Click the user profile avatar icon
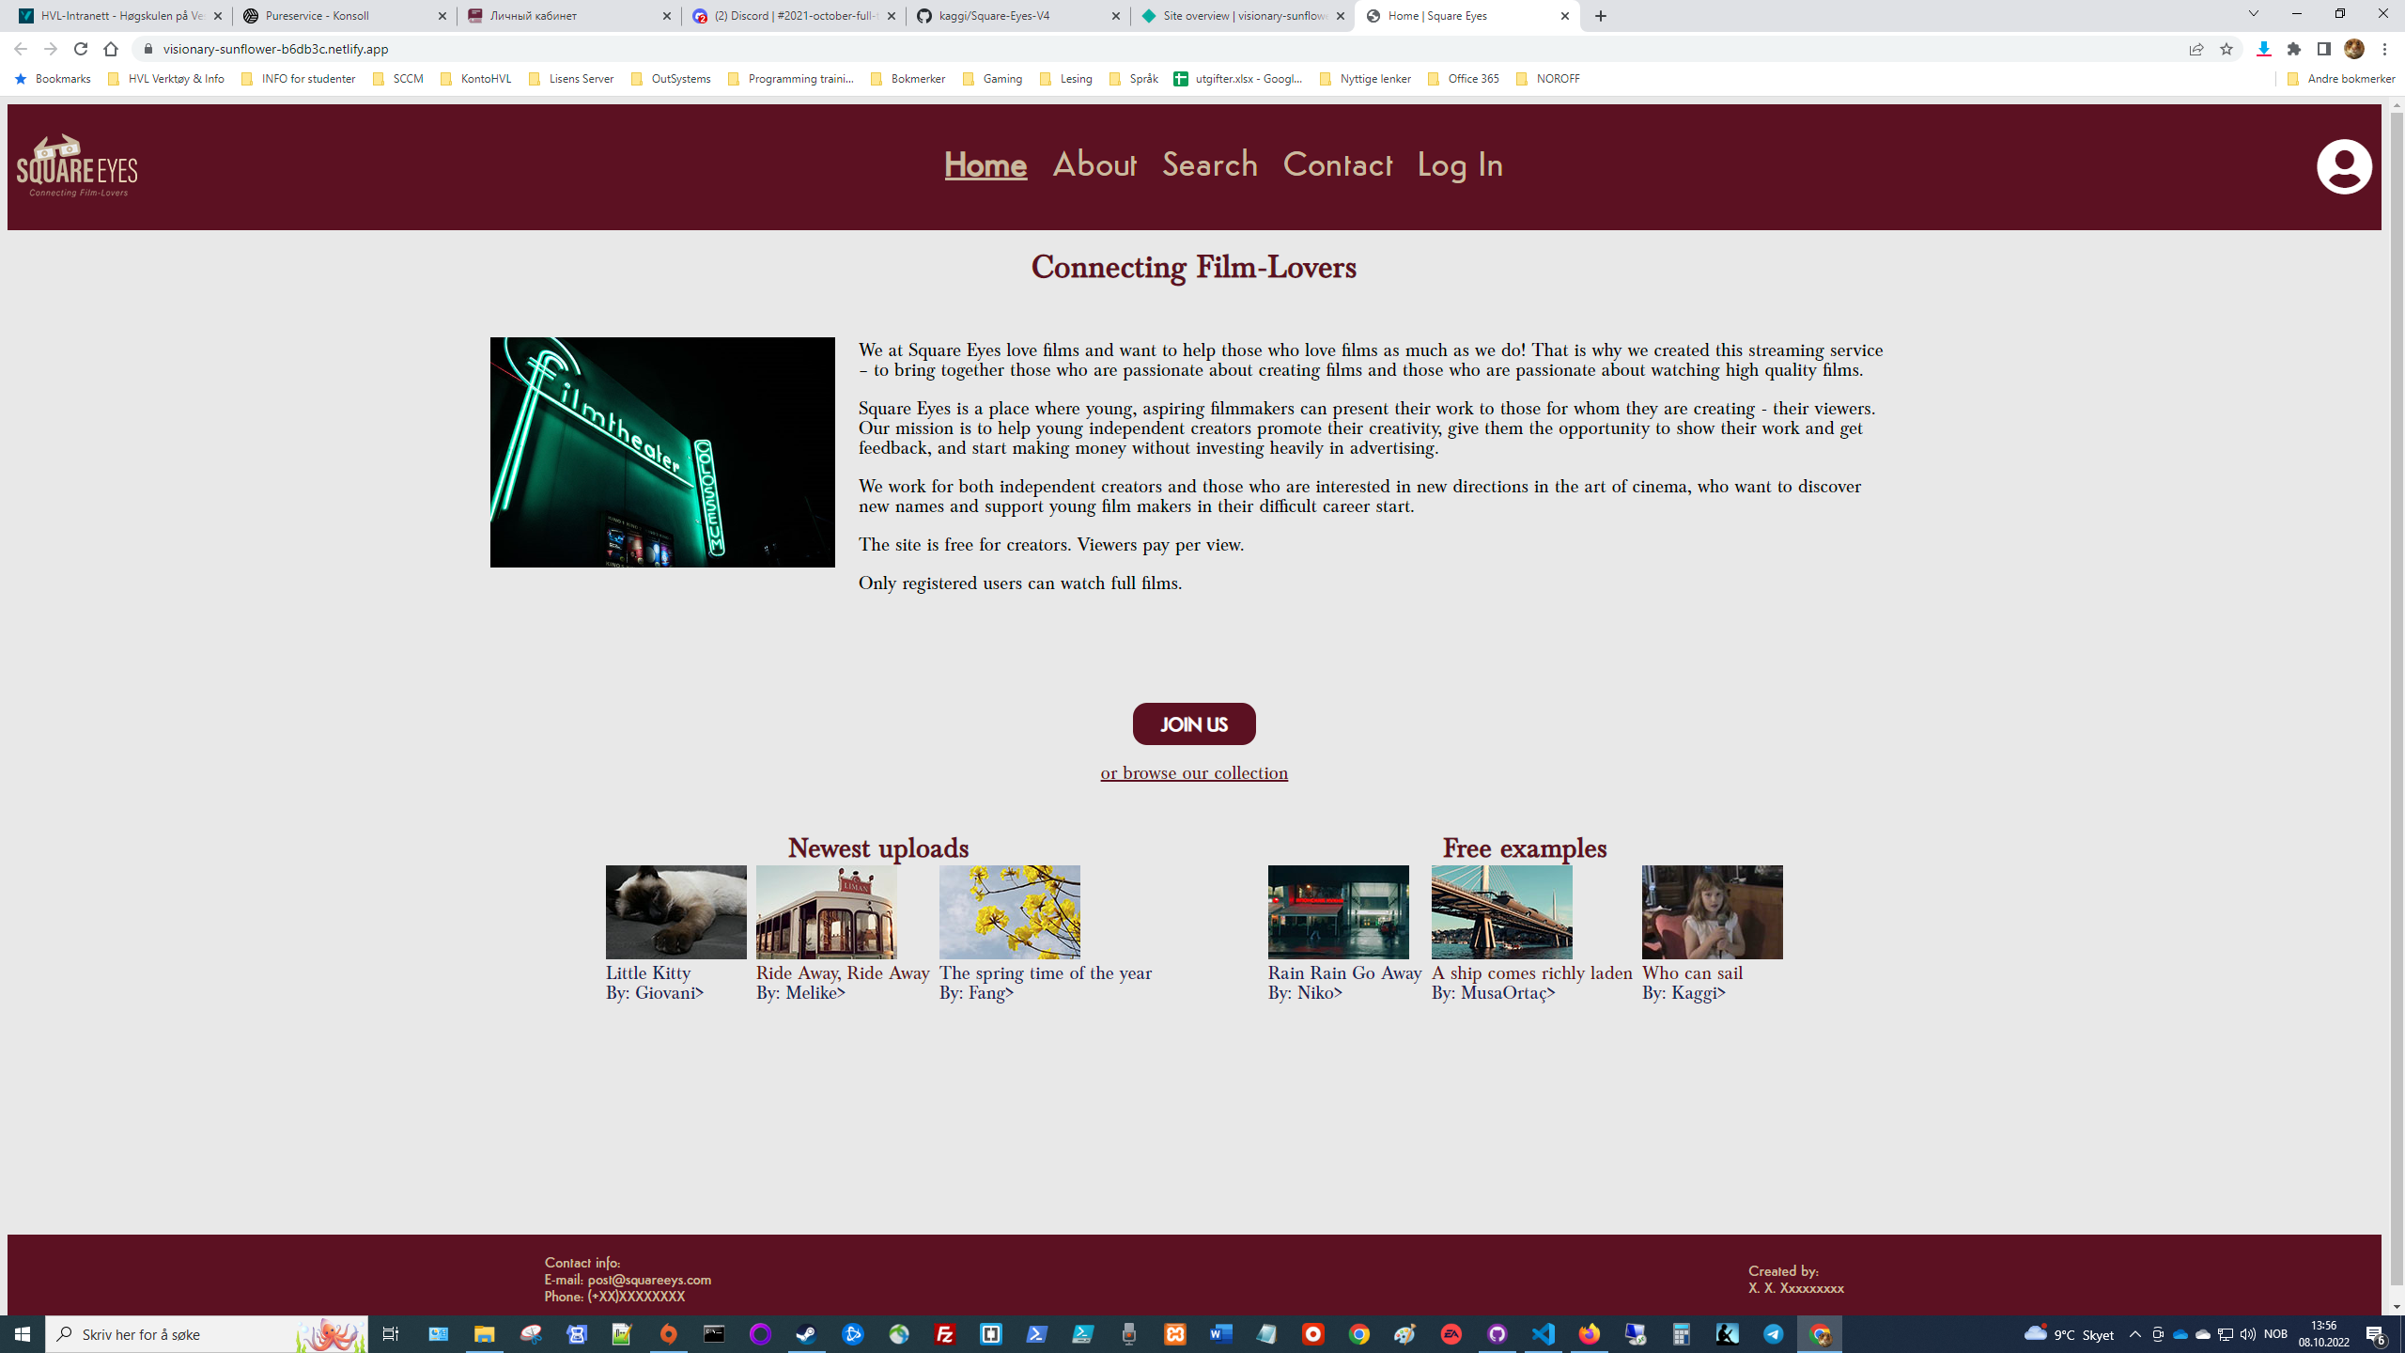 pos(2343,166)
